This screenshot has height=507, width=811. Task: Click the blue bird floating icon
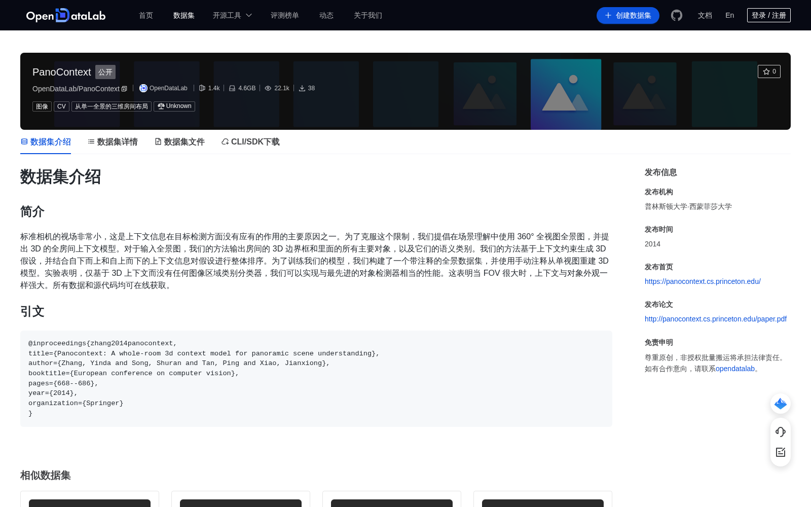[x=781, y=404]
